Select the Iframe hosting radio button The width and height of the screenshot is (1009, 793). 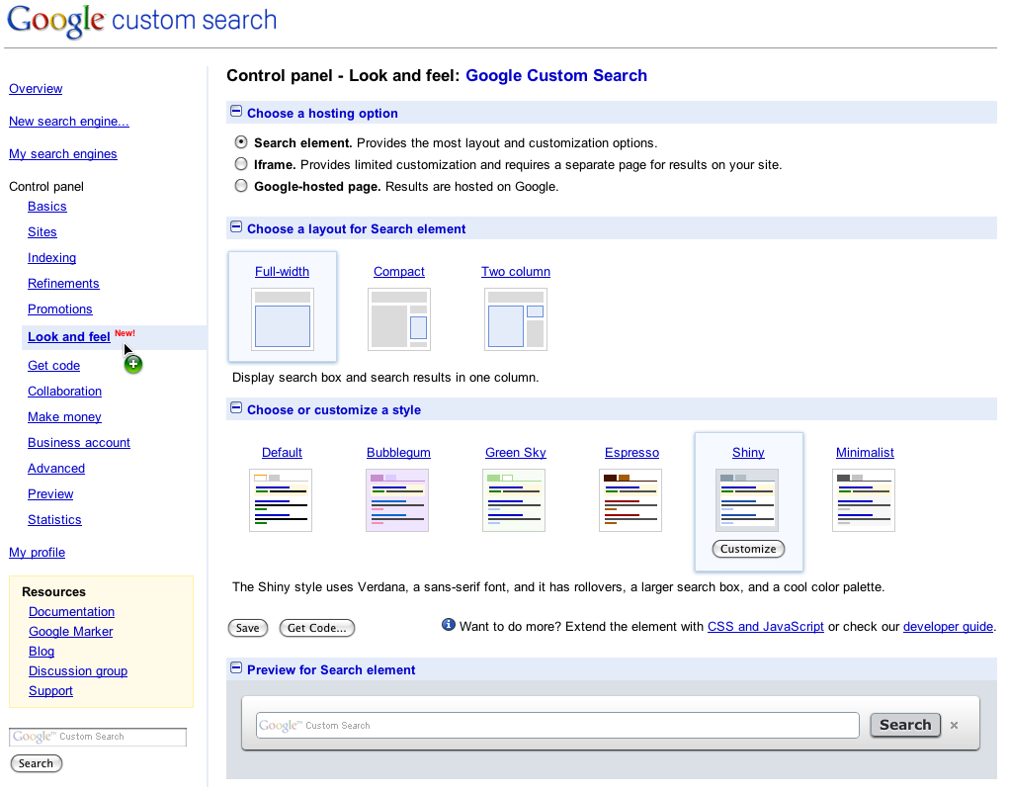pyautogui.click(x=241, y=164)
